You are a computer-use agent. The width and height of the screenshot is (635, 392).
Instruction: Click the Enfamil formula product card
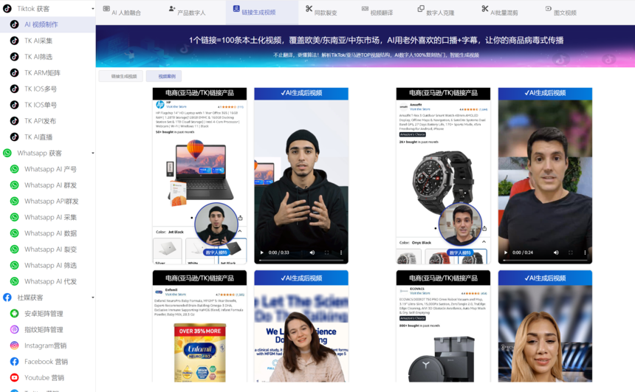(x=199, y=326)
